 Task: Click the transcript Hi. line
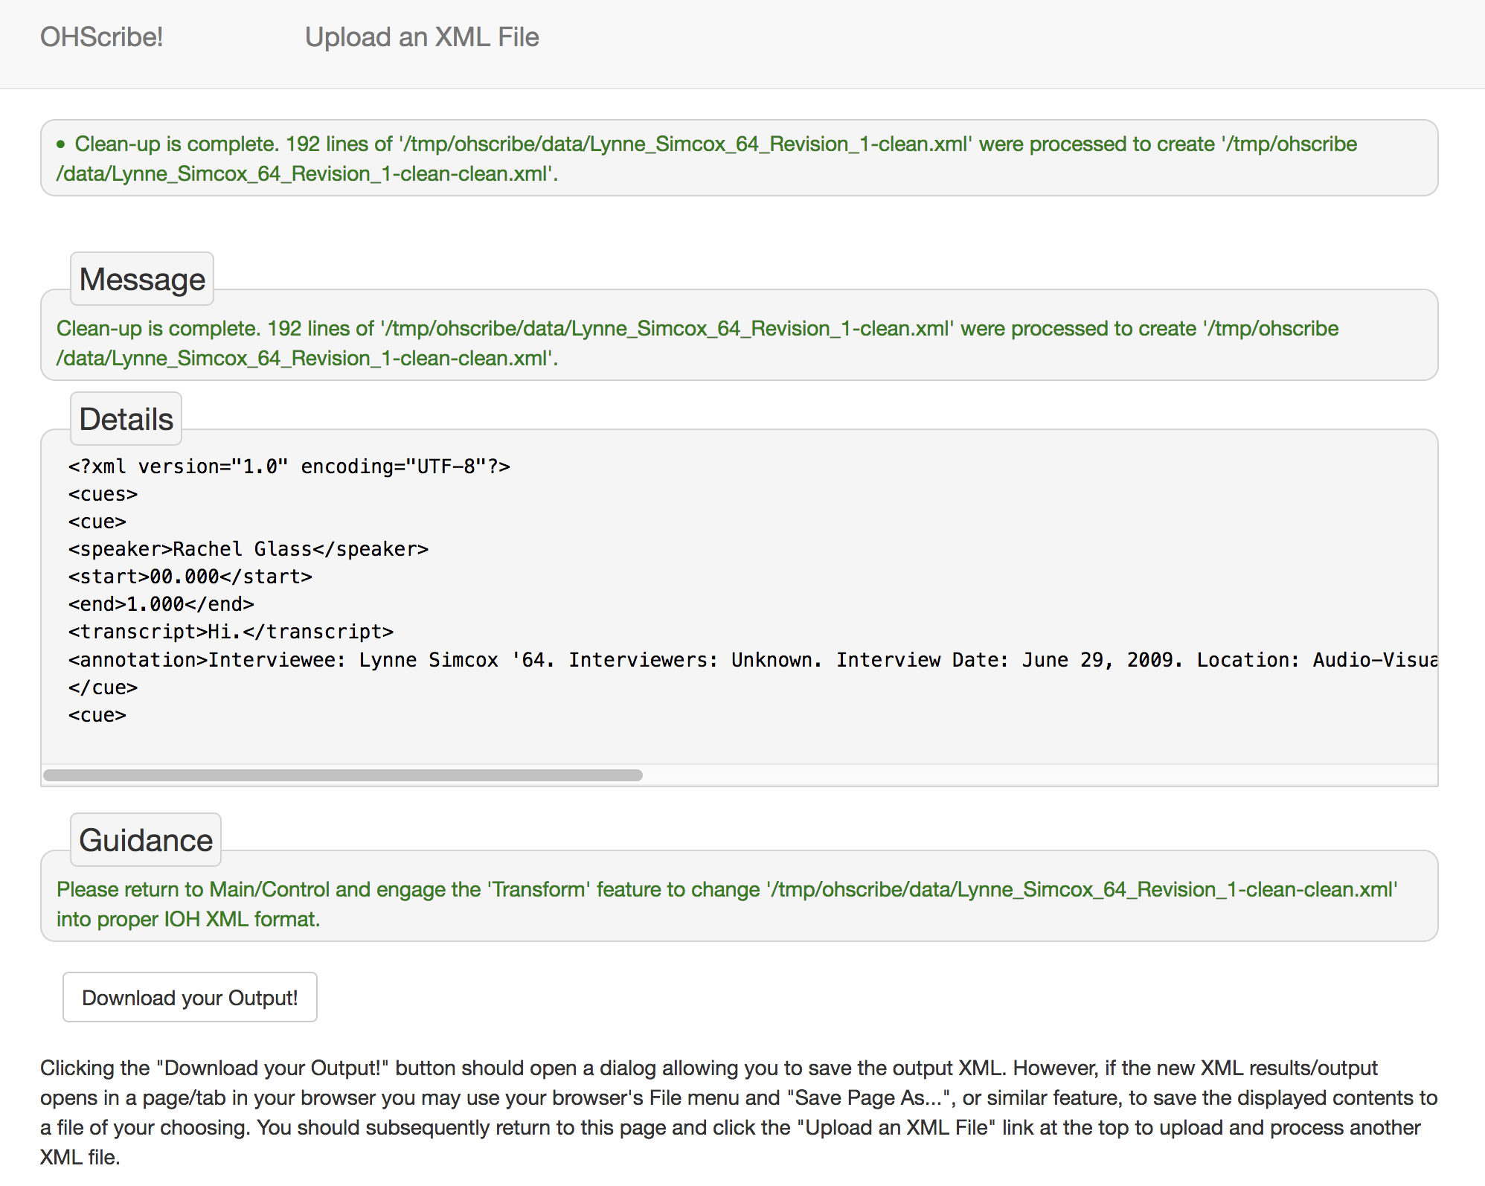pos(231,632)
